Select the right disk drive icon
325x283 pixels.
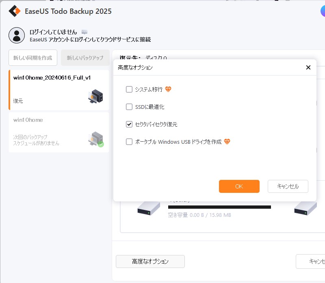(x=305, y=209)
